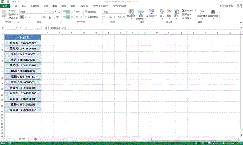The width and height of the screenshot is (243, 145).
Task: Click the Save icon in quick access toolbar
Action: pos(8,2)
